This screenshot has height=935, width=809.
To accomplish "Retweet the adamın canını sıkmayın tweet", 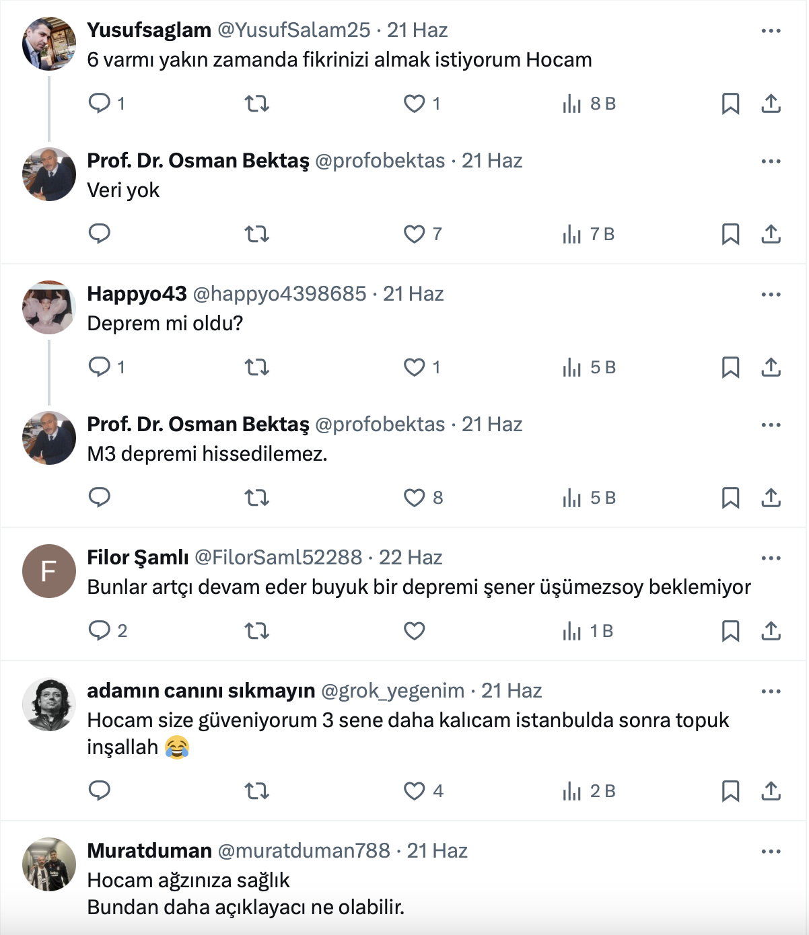I will click(x=256, y=791).
